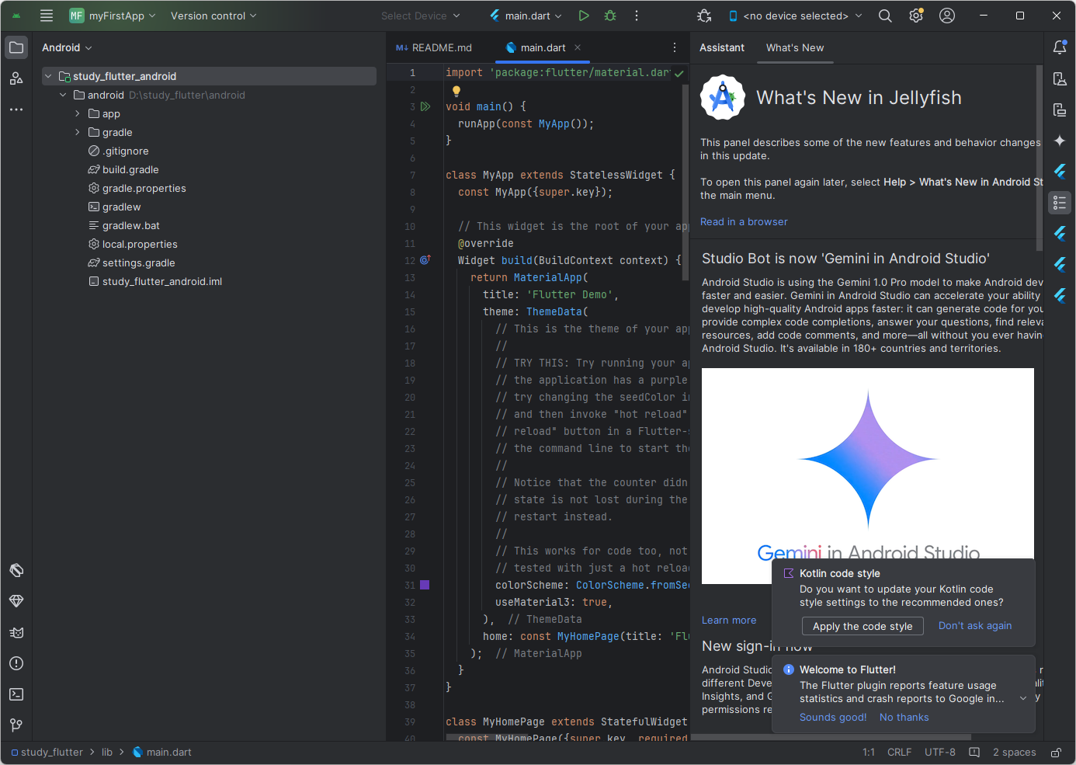Open main.dart run configuration dropdown

click(x=526, y=16)
